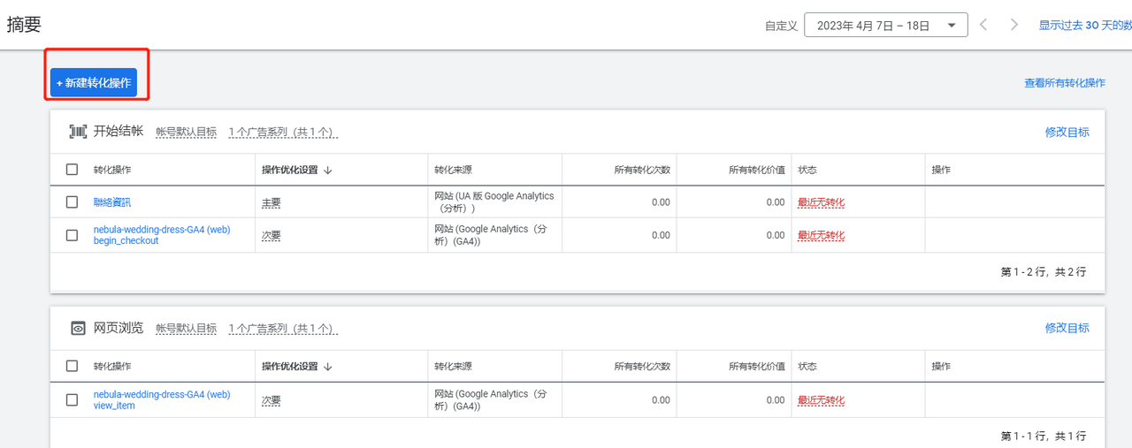Viewport: 1132px width, 448px height.
Task: Sort 网页浏览 table by 操作优化设置 arrow
Action: tap(328, 366)
